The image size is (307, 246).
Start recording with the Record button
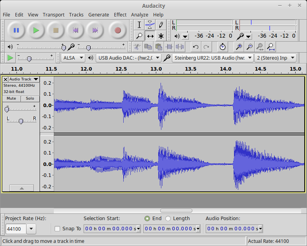(118, 30)
